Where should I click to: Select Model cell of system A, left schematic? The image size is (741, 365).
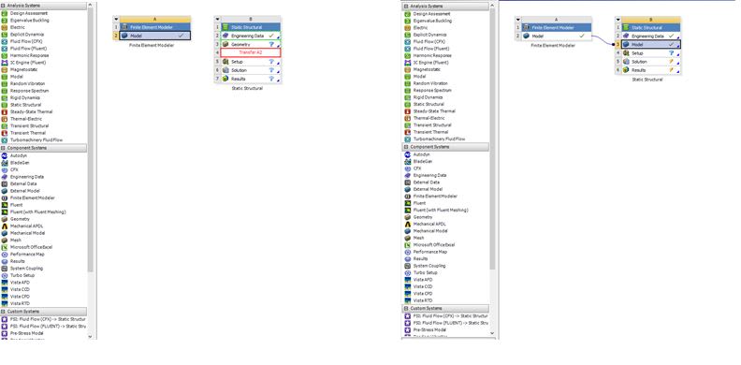click(x=155, y=36)
